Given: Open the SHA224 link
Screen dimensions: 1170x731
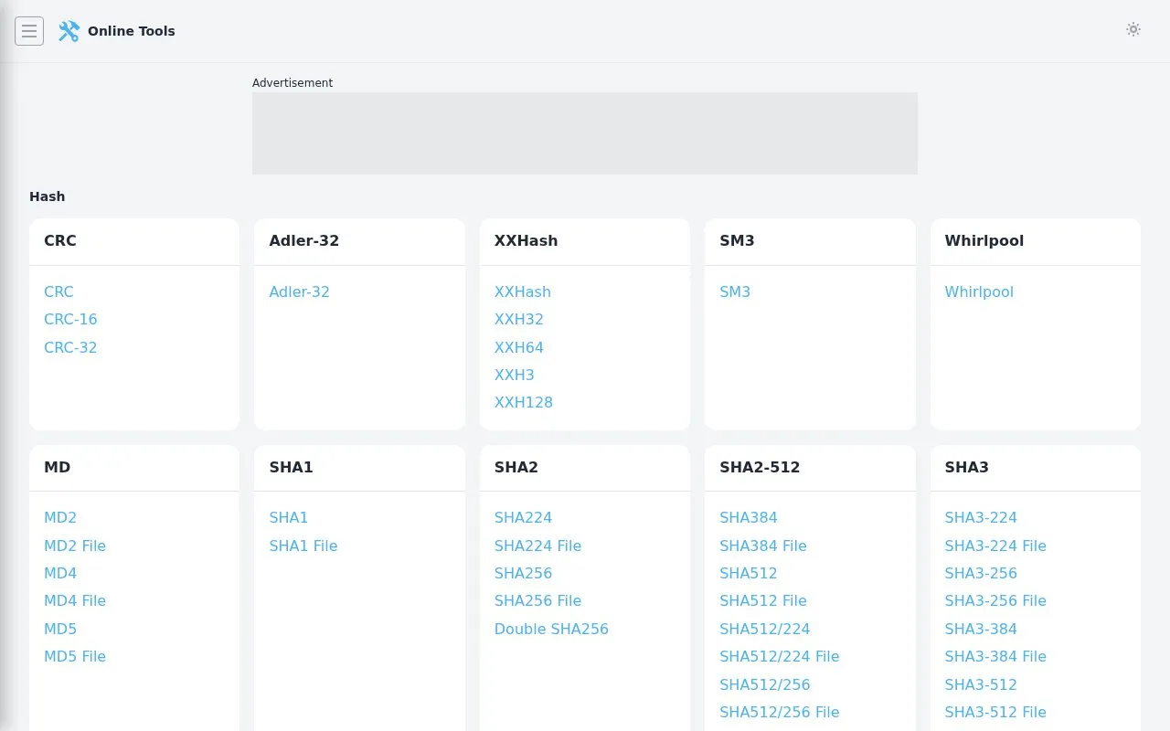Looking at the screenshot, I should 524,517.
